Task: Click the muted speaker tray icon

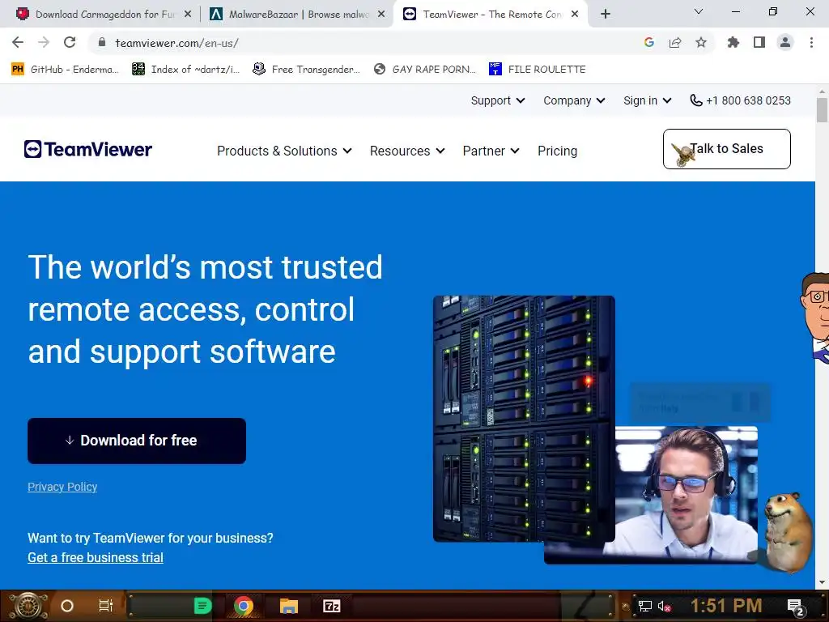Action: (x=664, y=606)
